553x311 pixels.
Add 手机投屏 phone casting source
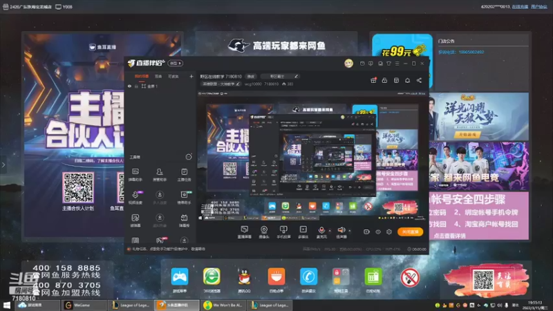283,232
